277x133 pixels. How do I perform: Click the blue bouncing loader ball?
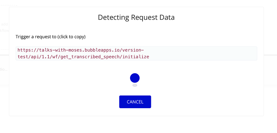[x=135, y=78]
